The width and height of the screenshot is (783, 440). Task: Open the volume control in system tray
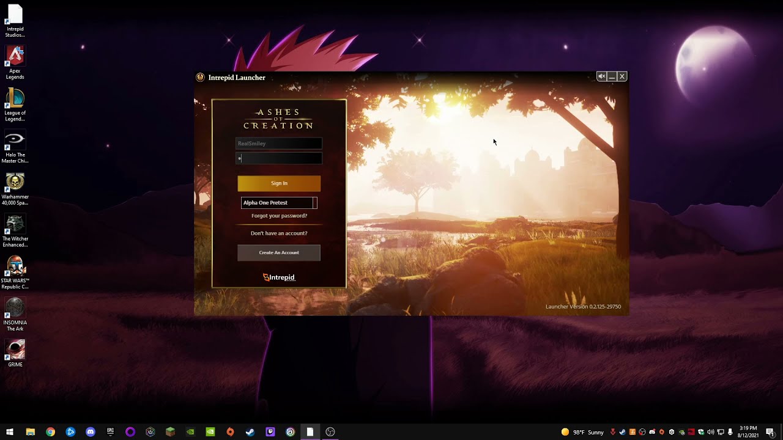pos(710,432)
